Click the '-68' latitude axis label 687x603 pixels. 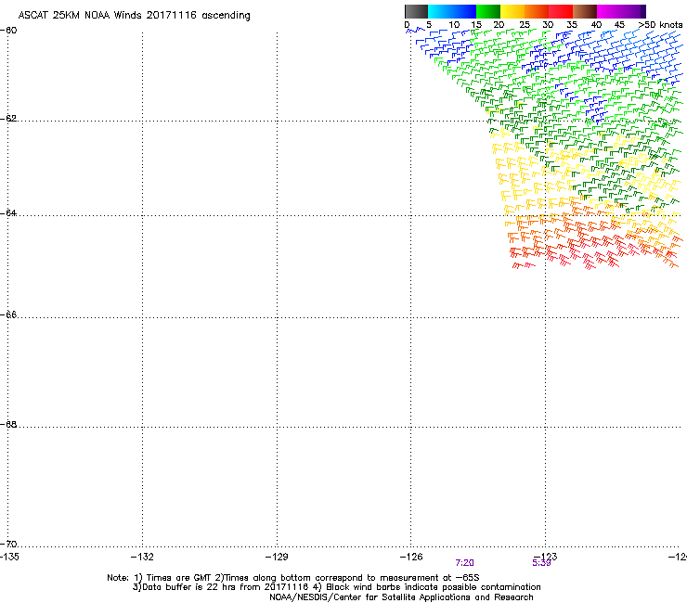click(x=8, y=424)
